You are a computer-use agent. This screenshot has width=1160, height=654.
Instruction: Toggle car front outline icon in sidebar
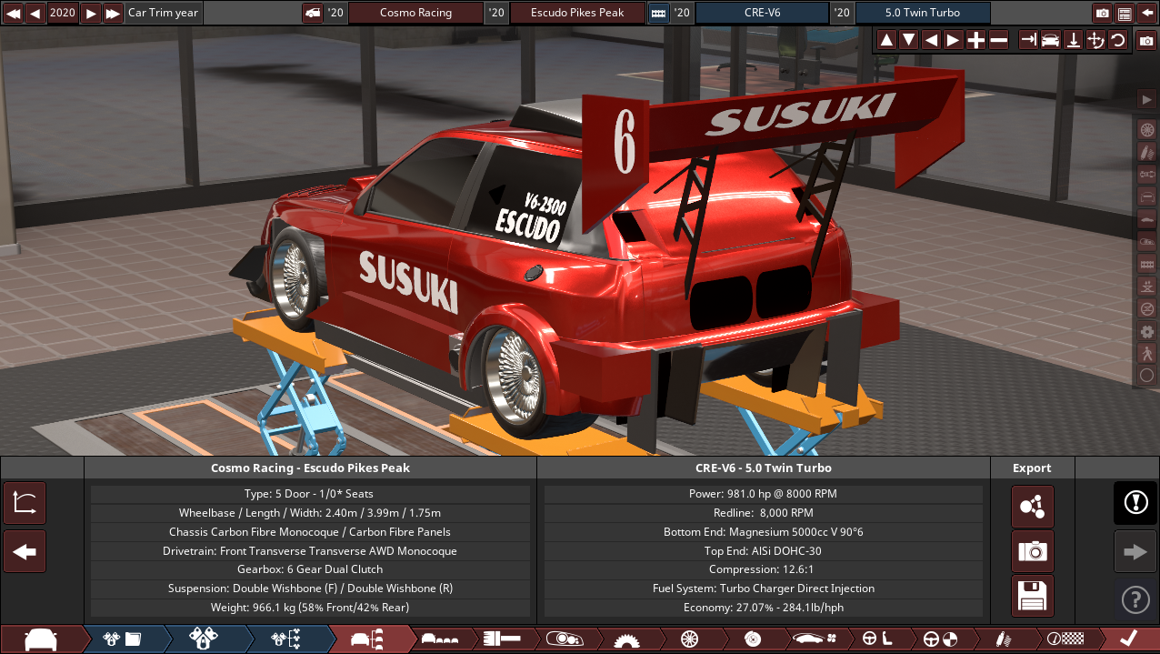pyautogui.click(x=1147, y=196)
